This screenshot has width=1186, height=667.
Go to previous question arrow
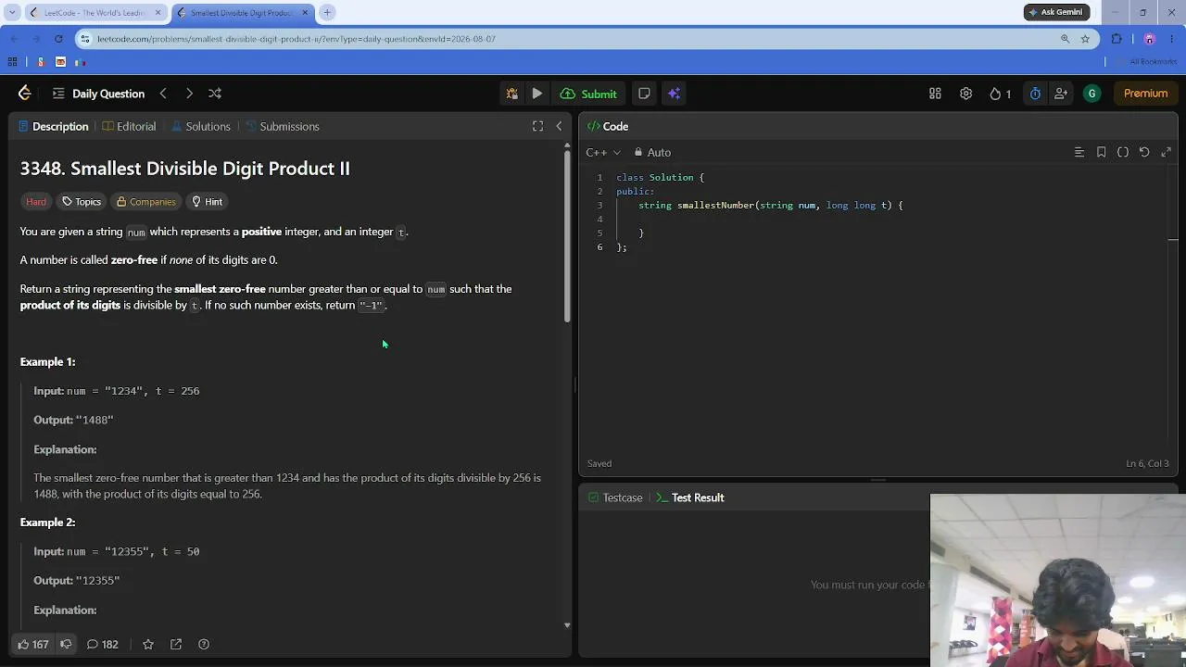coord(163,94)
